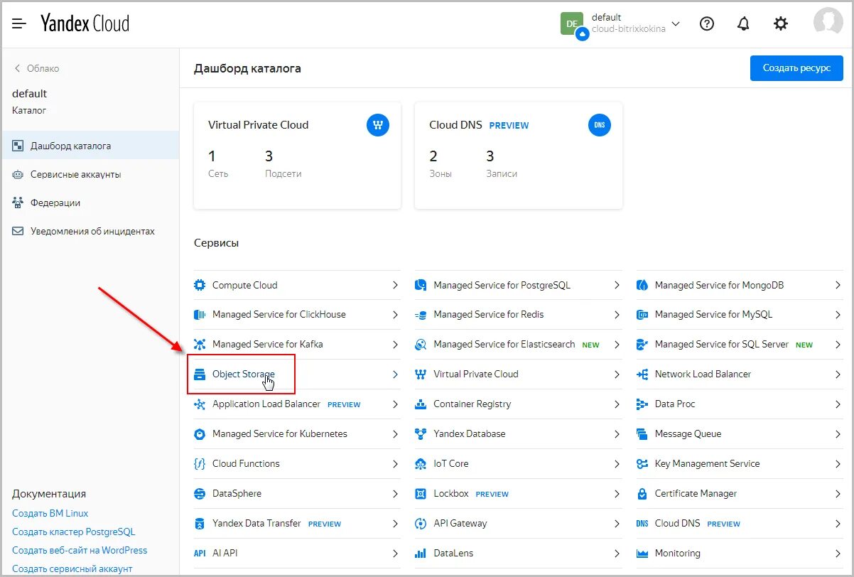This screenshot has width=854, height=577.
Task: Click the Managed Service for MongoDB icon
Action: point(642,285)
